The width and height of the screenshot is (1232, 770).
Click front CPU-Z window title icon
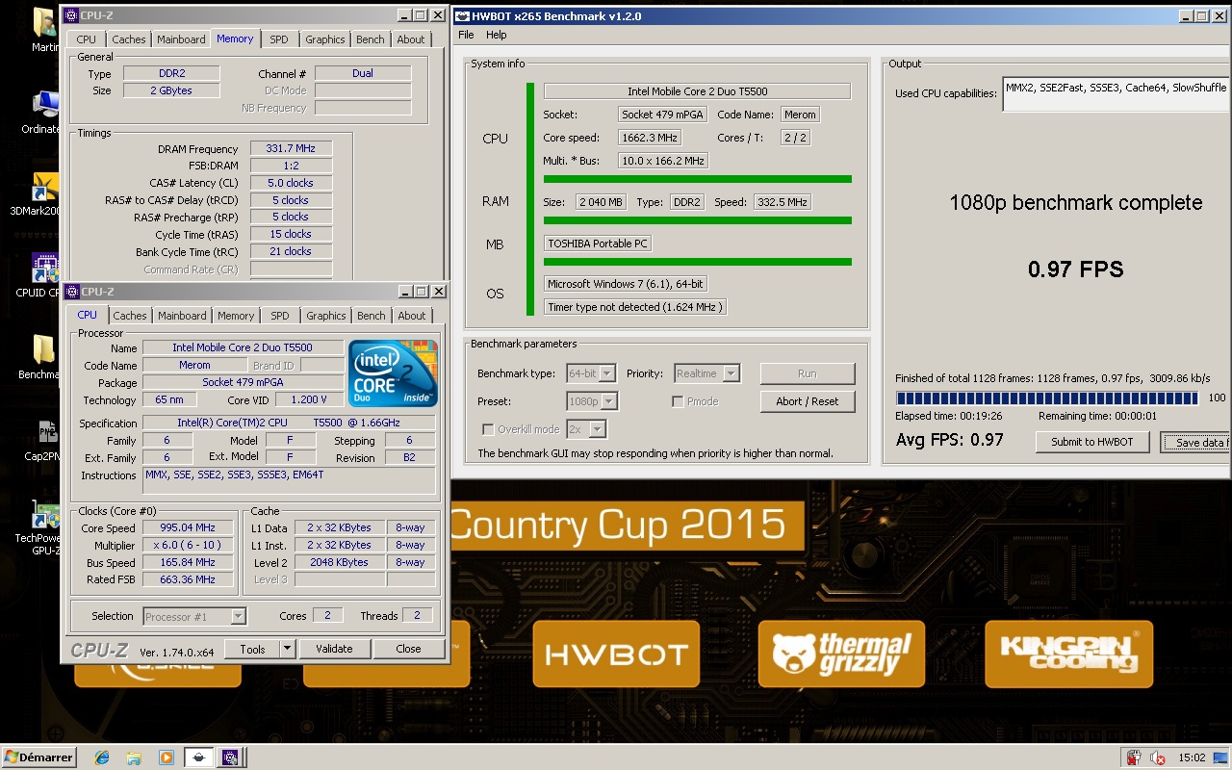click(x=72, y=292)
